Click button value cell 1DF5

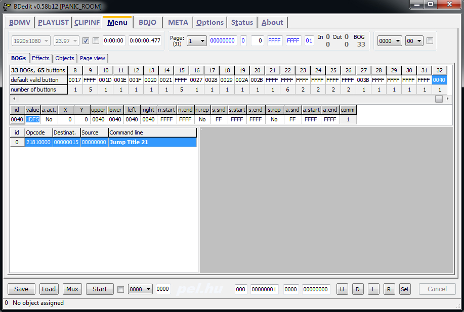pyautogui.click(x=32, y=119)
